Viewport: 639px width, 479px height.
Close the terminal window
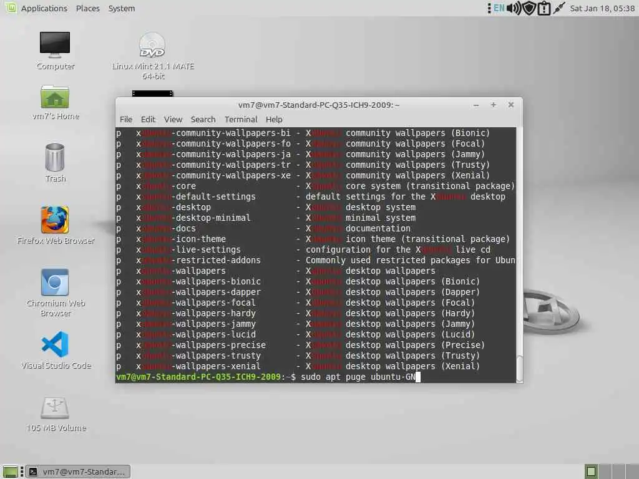(x=510, y=105)
